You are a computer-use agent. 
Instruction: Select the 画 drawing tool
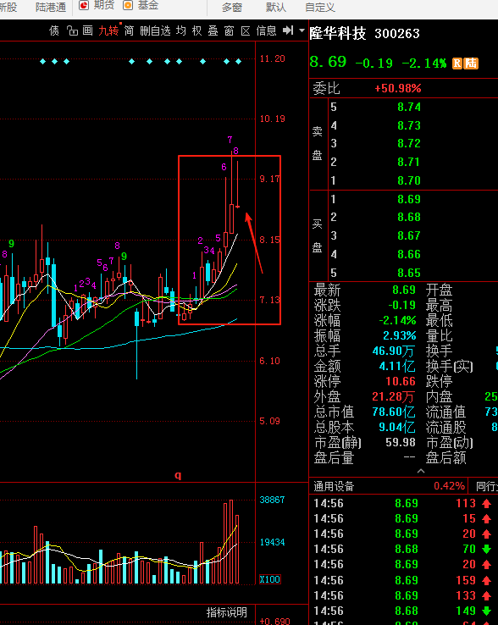point(88,30)
